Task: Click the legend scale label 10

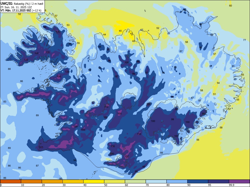Action: 22,185
